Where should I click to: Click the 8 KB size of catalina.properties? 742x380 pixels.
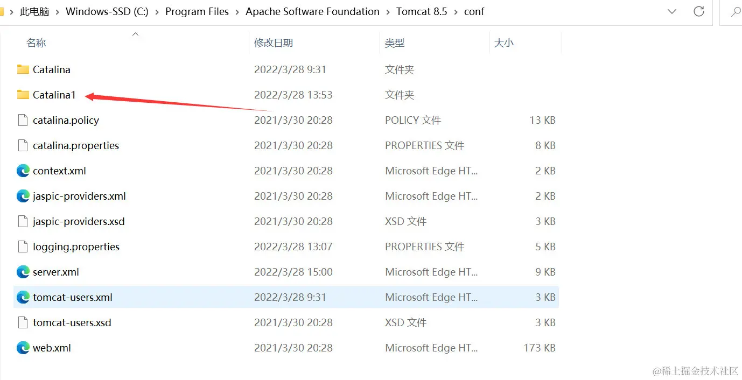545,145
